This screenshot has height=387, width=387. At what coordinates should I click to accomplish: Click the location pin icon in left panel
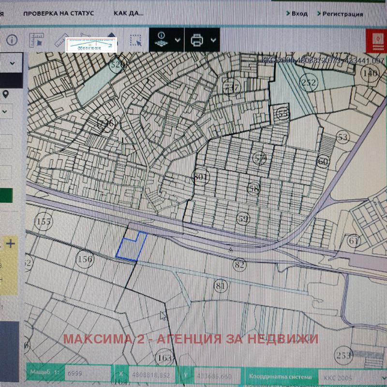(x=5, y=94)
